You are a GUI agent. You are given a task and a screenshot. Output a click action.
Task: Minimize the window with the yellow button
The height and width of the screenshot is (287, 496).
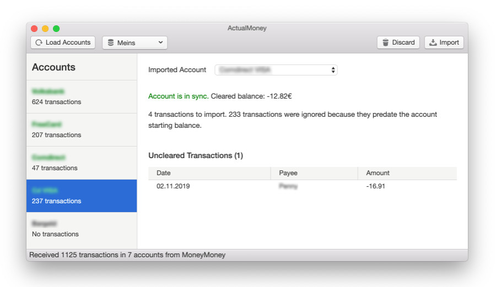point(45,29)
